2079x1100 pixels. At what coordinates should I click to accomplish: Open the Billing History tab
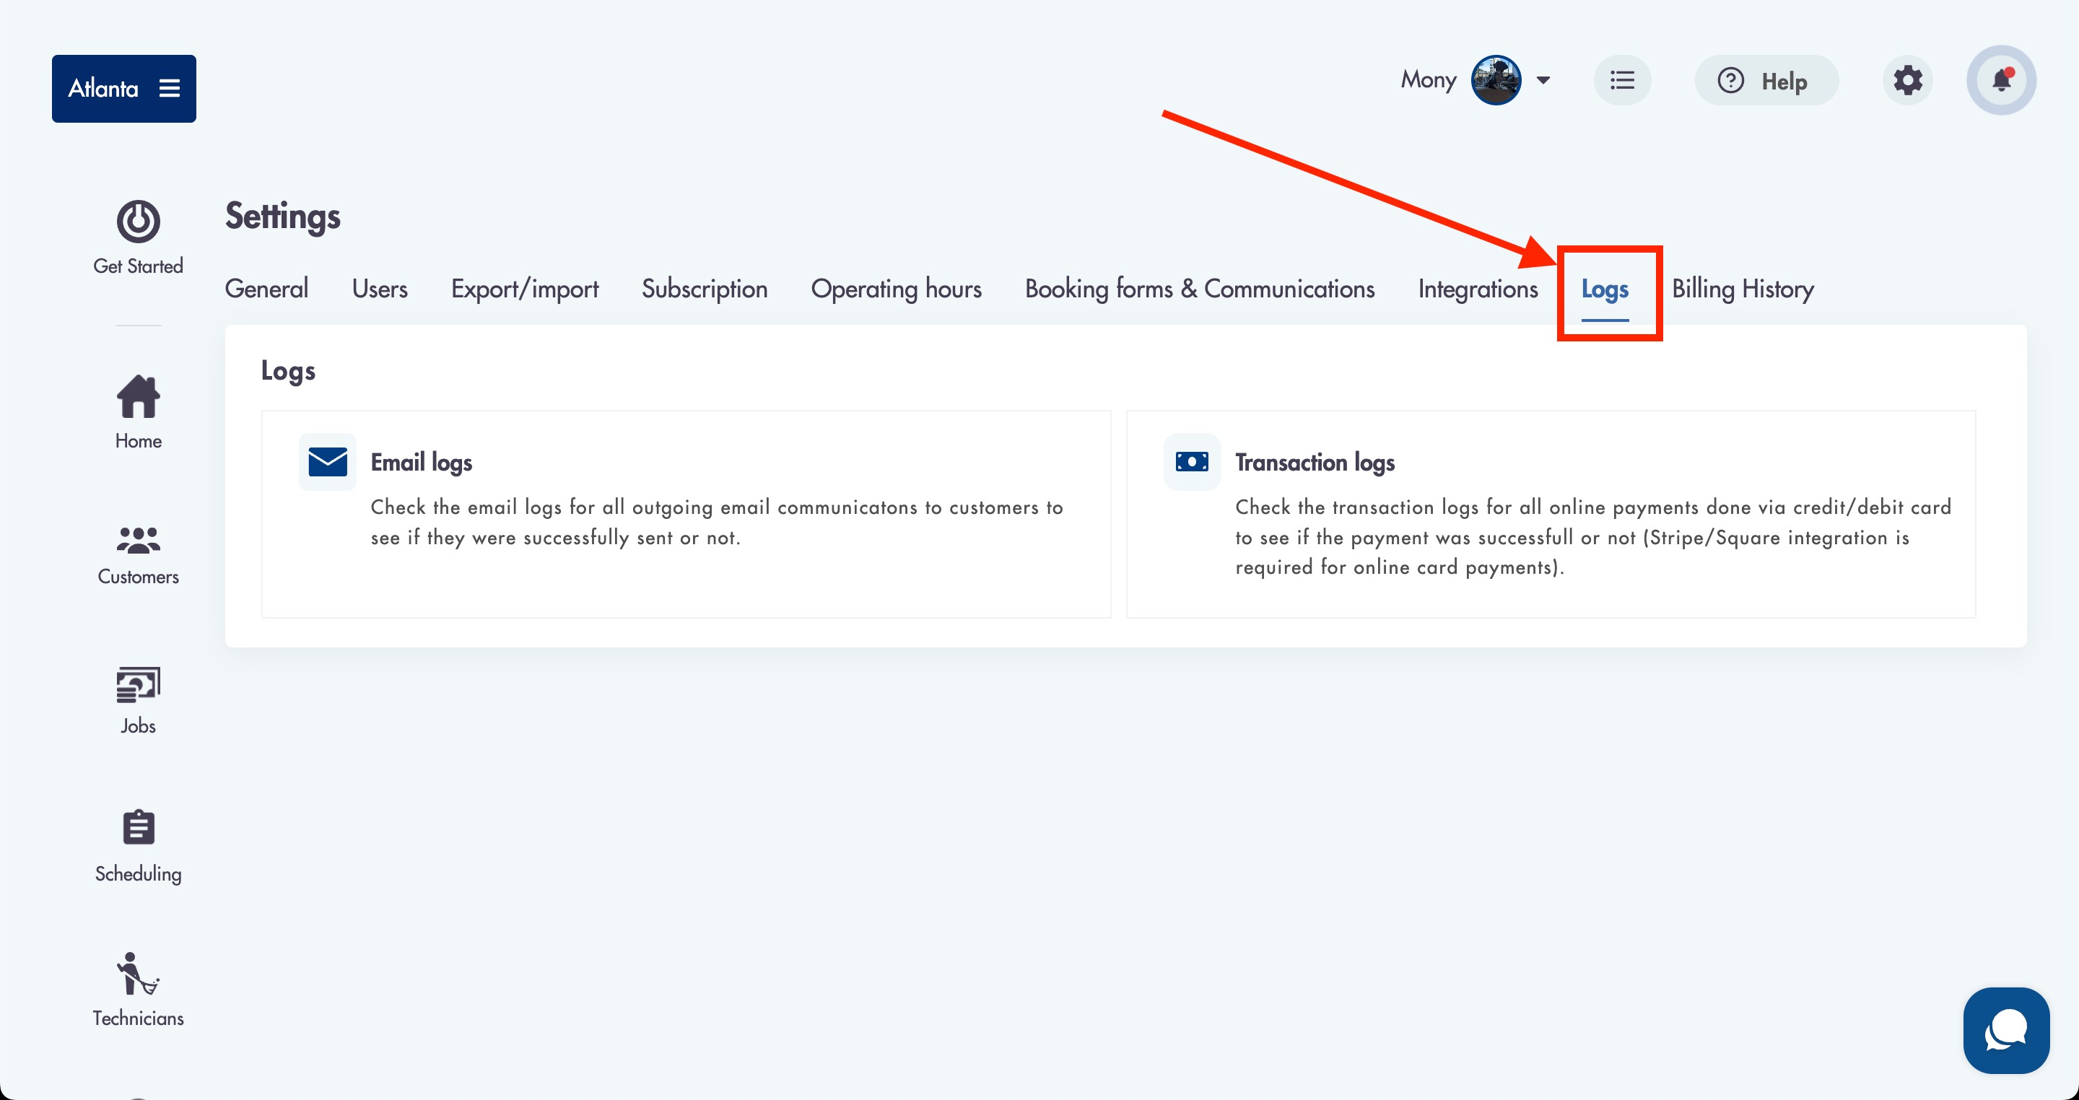[x=1743, y=289]
